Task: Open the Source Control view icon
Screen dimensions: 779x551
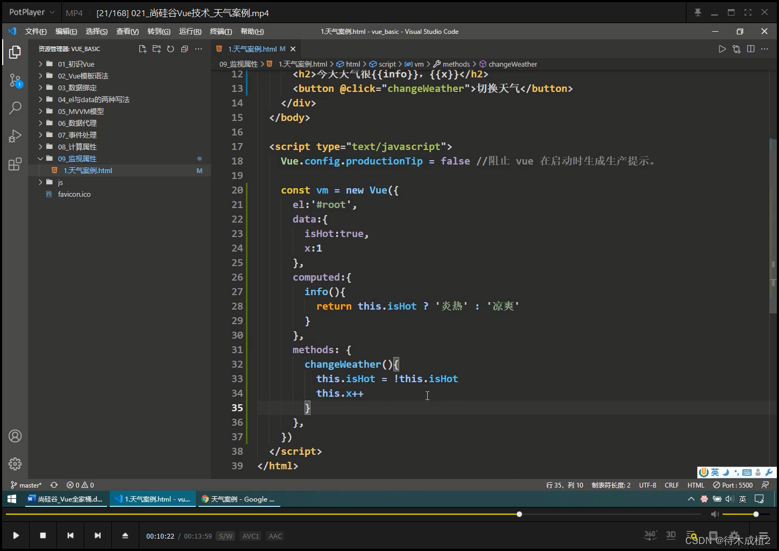Action: 15,81
